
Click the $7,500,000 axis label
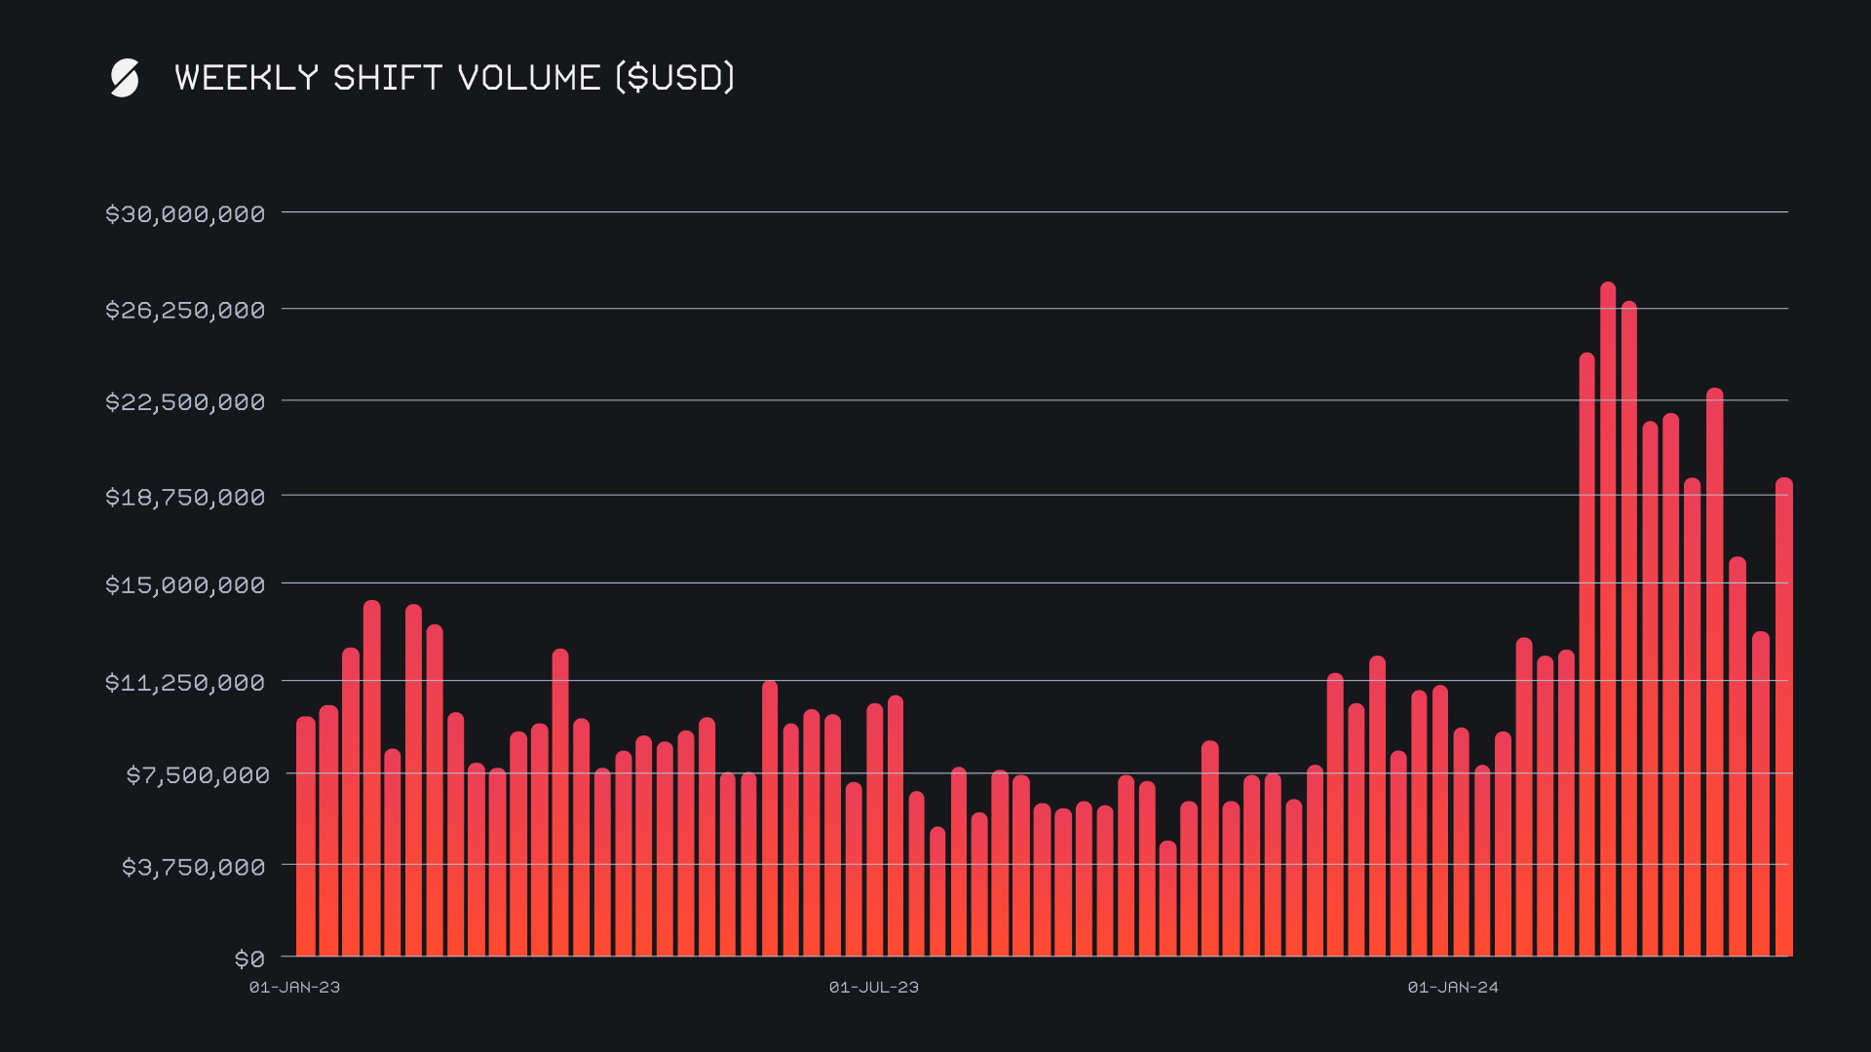click(x=197, y=775)
